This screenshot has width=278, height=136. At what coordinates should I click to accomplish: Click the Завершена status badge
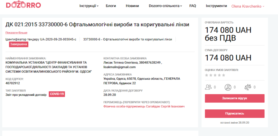19,44
